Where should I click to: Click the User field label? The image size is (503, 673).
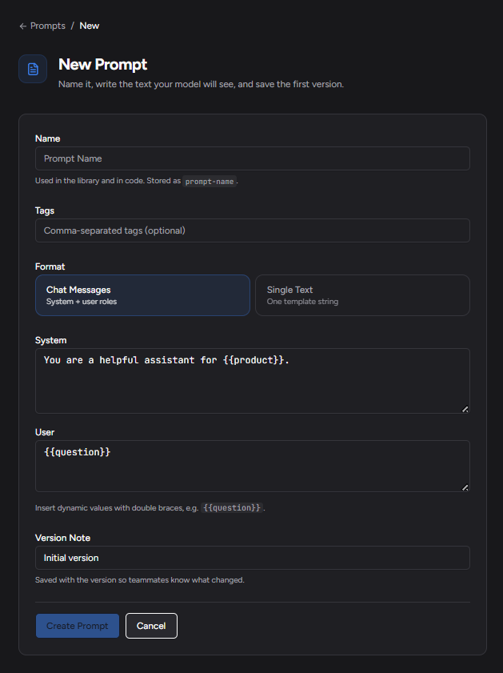(x=45, y=432)
